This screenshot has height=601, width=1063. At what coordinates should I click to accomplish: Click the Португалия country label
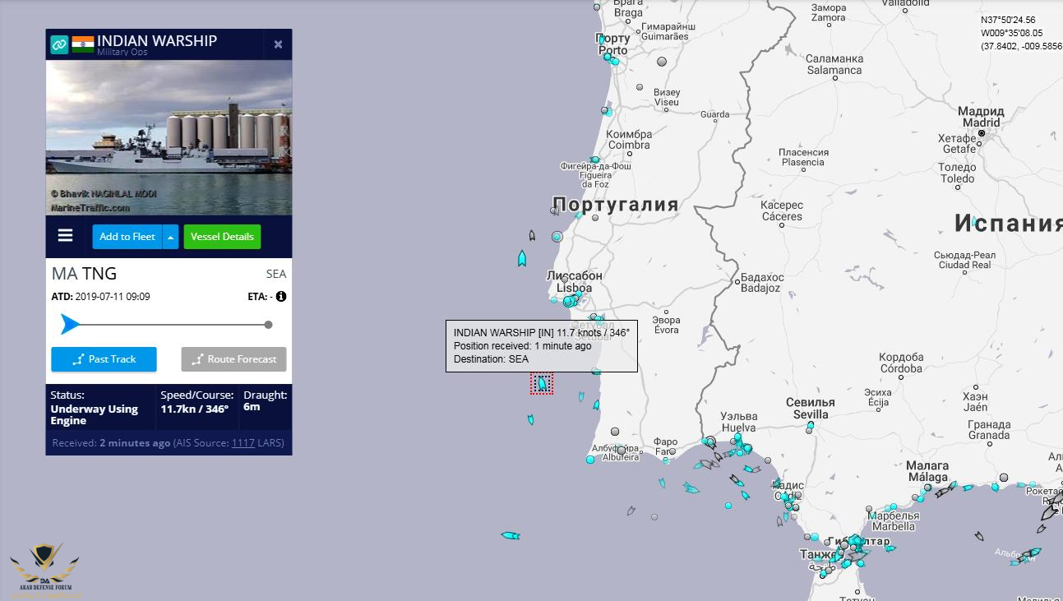pos(615,204)
